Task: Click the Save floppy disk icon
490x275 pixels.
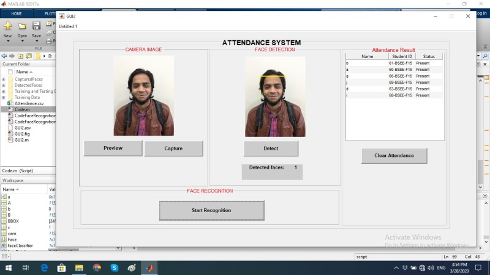Action: point(36,26)
